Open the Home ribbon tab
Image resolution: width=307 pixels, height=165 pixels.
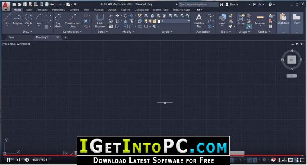(18, 9)
